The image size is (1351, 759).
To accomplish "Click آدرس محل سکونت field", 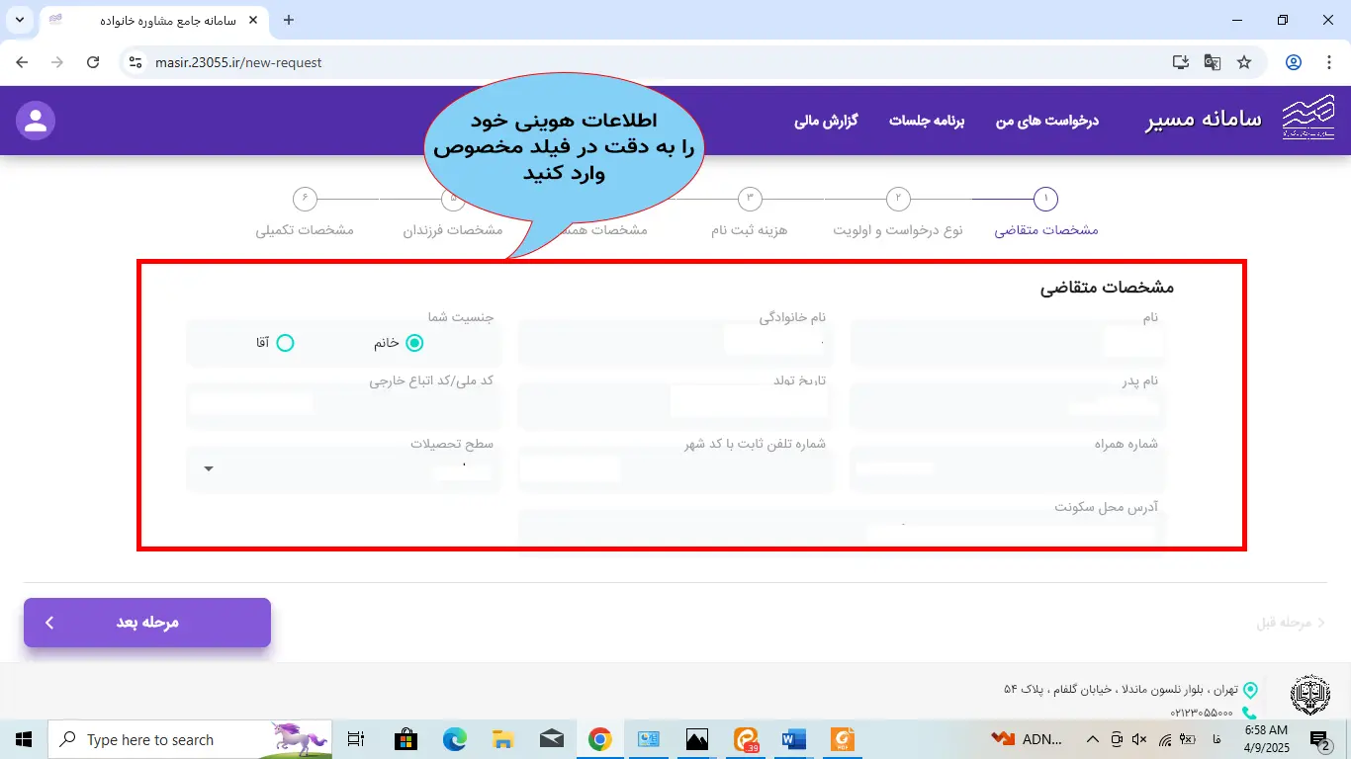I will (x=842, y=532).
